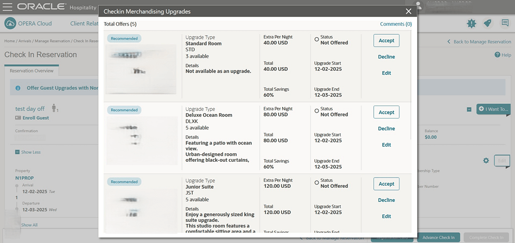Go to Arrivals breadcrumb
Screen dimensions: 515x243
(x=24, y=41)
